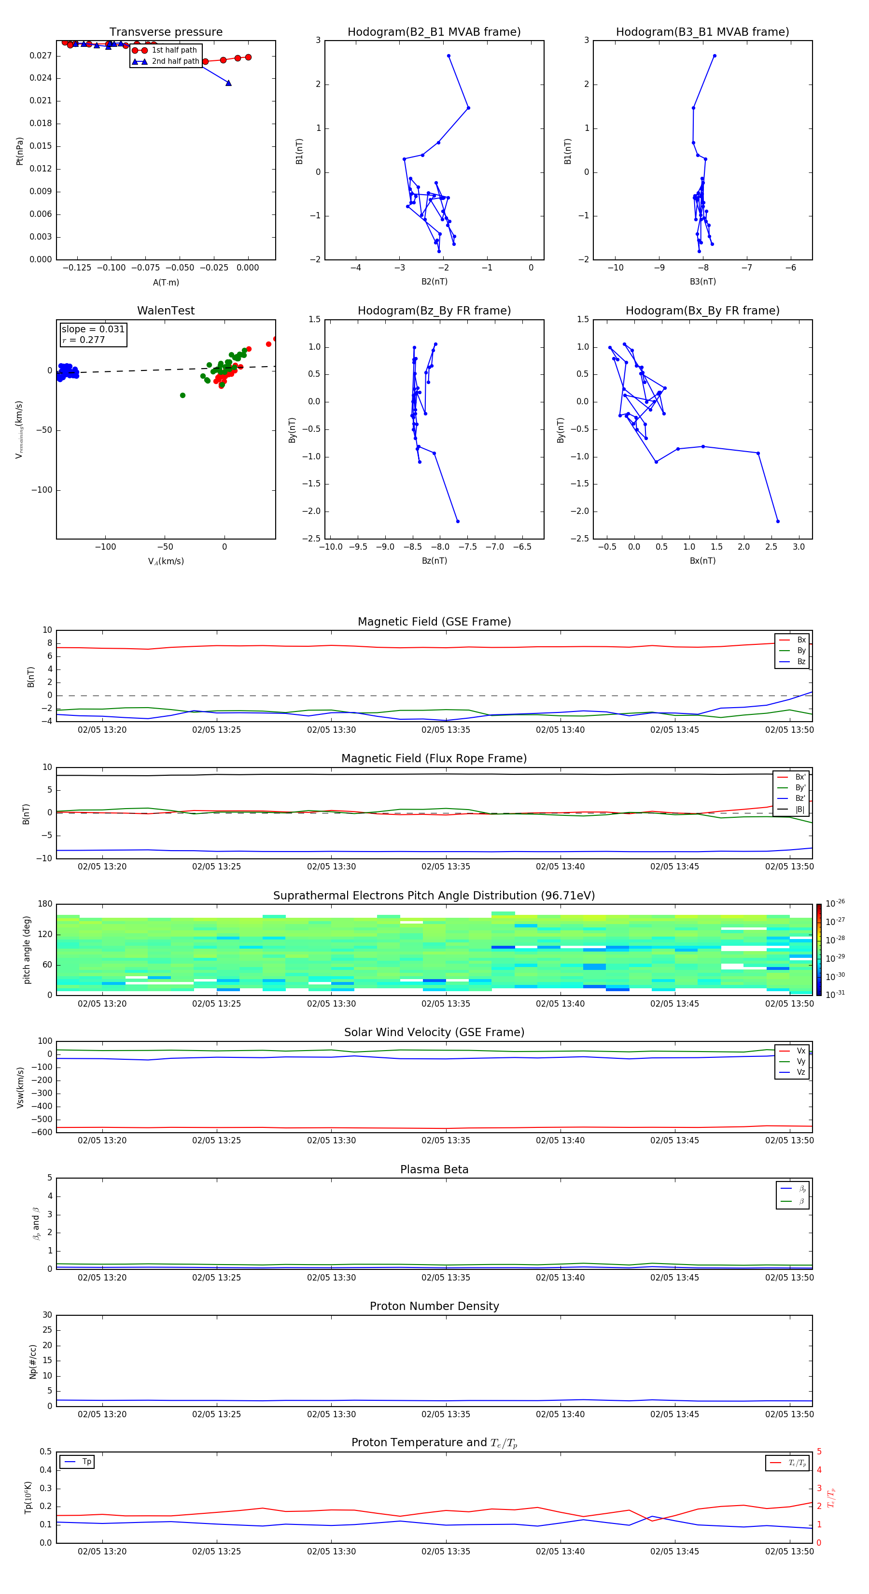Click the 'A(T·m)' x-axis label

[166, 282]
